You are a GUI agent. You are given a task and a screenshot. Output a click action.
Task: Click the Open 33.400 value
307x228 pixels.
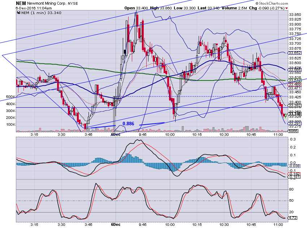click(x=136, y=8)
